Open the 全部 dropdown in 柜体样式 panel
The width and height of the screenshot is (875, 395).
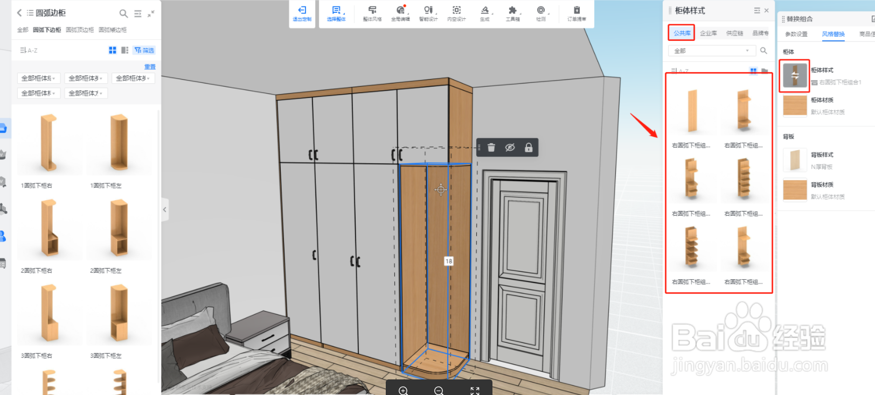pos(711,51)
